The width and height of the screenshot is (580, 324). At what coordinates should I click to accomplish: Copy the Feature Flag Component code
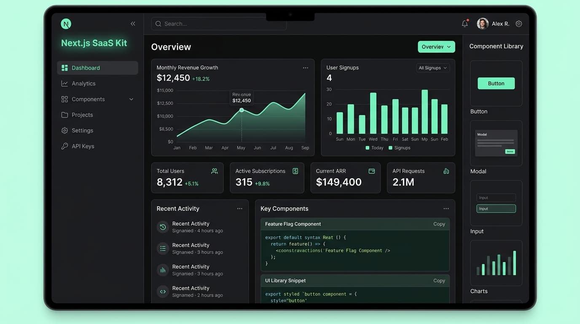tap(439, 224)
